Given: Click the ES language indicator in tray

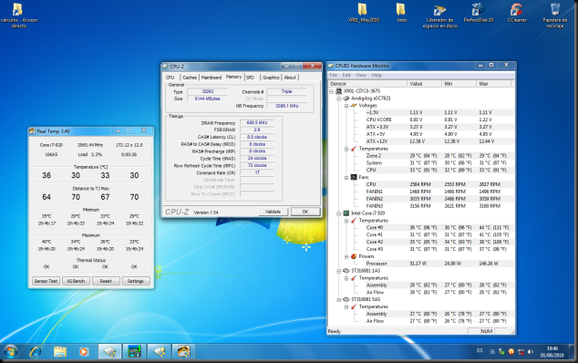Looking at the screenshot, I should (x=480, y=351).
